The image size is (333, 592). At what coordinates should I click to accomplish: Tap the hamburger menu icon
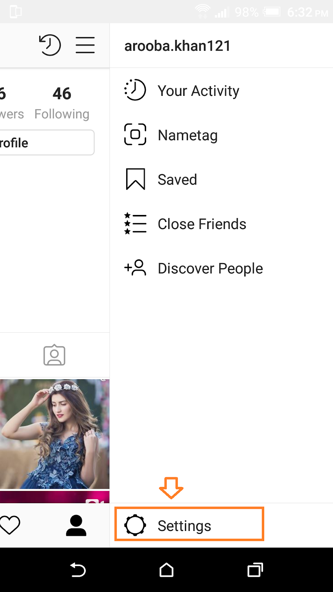pyautogui.click(x=85, y=45)
